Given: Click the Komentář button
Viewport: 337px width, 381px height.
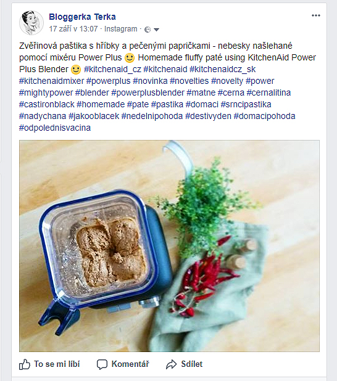Looking at the screenshot, I should point(123,364).
